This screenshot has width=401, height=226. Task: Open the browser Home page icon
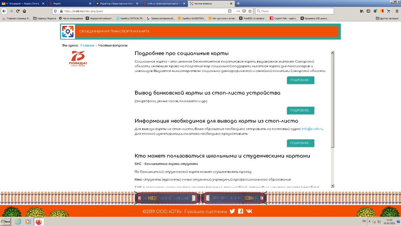(24, 11)
